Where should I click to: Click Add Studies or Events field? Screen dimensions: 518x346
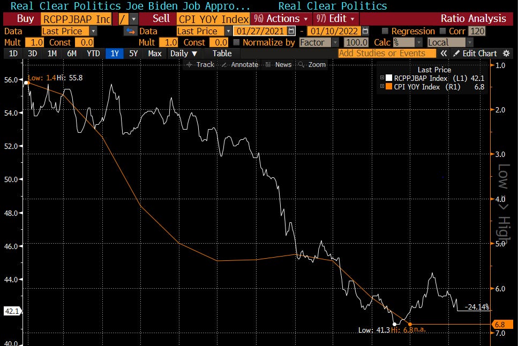click(x=387, y=54)
